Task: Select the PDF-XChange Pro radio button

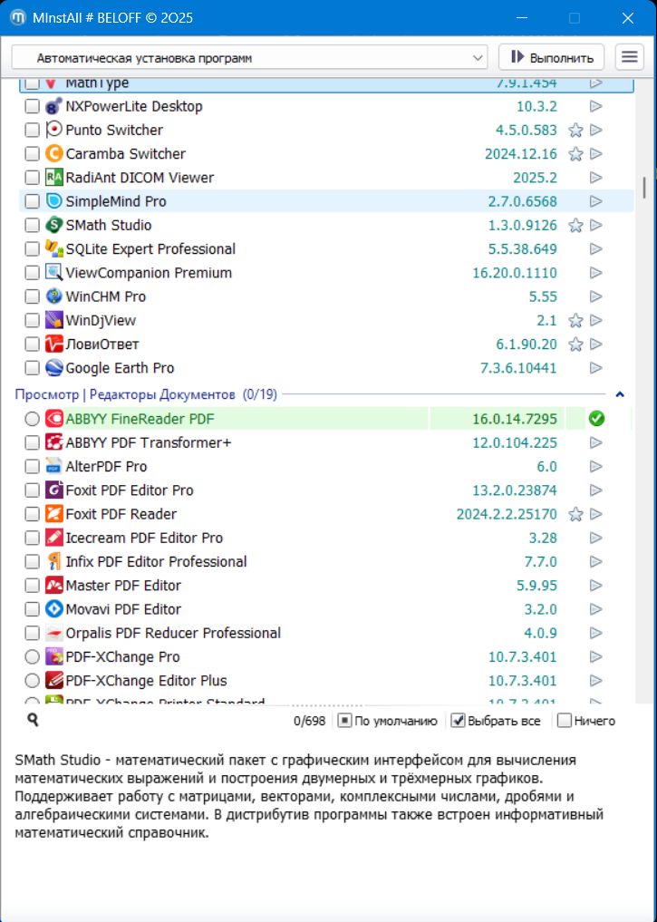Action: 33,657
